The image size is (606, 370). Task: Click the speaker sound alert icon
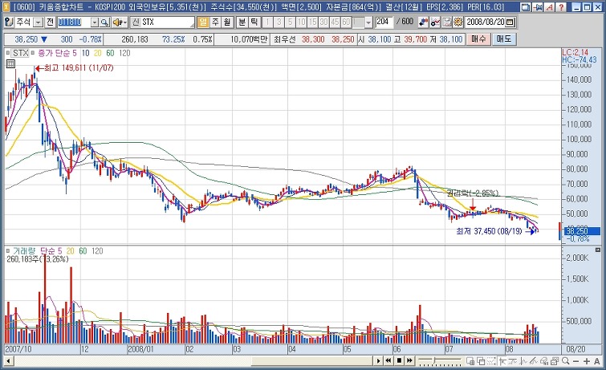[x=116, y=22]
